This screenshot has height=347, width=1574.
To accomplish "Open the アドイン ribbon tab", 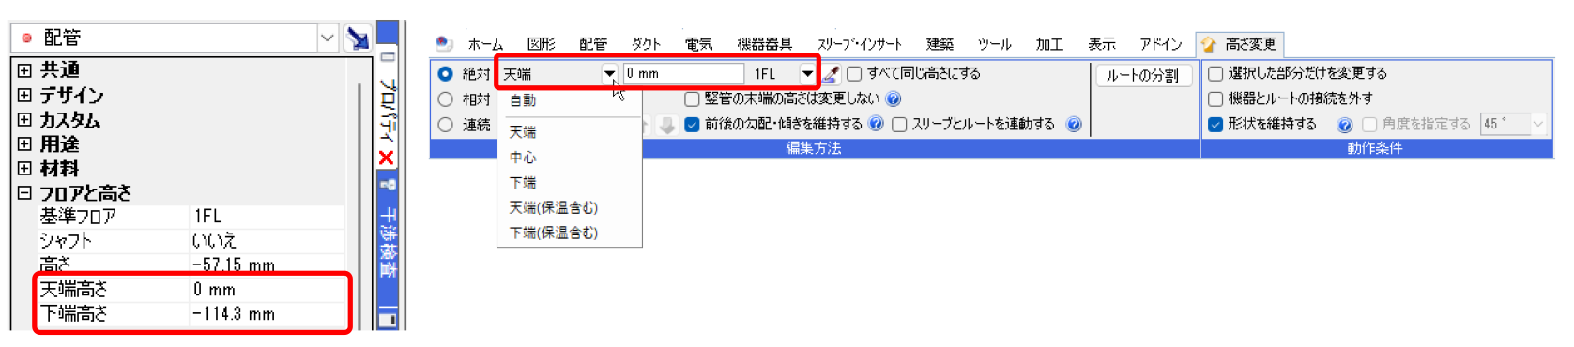I will (x=1160, y=44).
